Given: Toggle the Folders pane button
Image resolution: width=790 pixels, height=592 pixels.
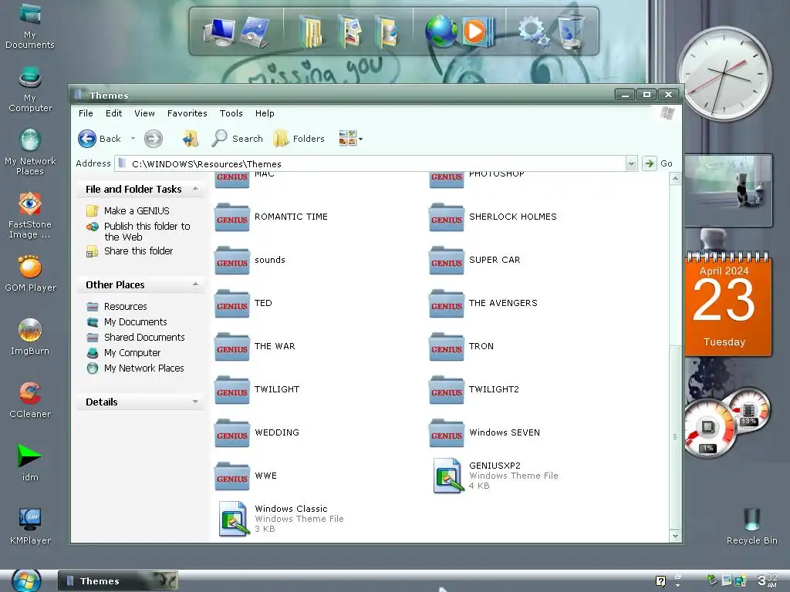Looking at the screenshot, I should [x=299, y=139].
